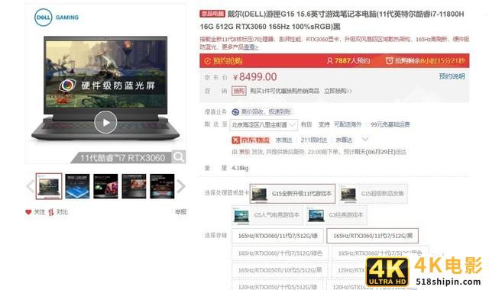The height and width of the screenshot is (290, 489).
Task: Select the third product thumbnail
Action: click(105, 186)
